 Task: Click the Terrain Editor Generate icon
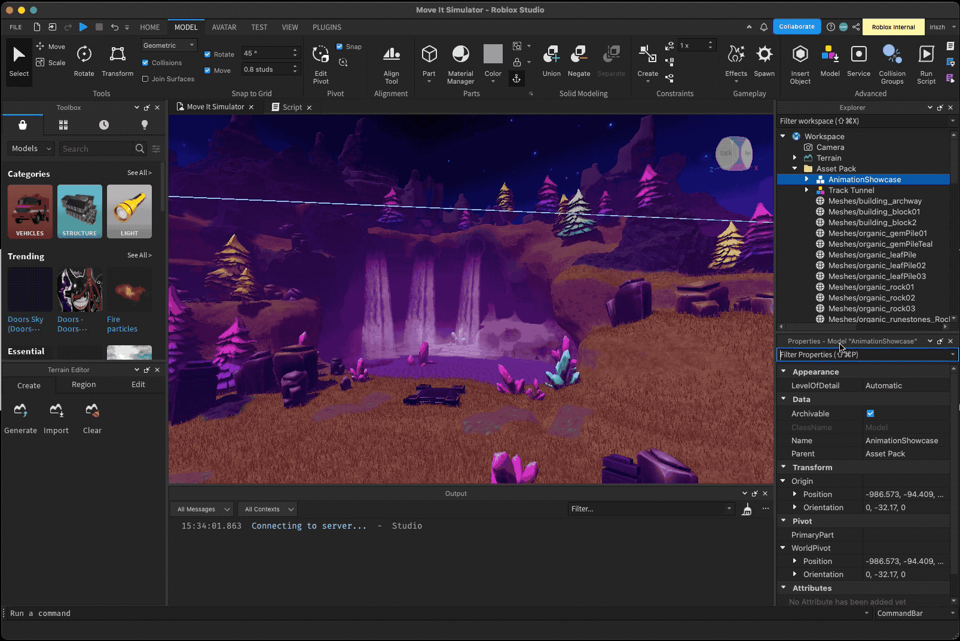click(x=20, y=410)
